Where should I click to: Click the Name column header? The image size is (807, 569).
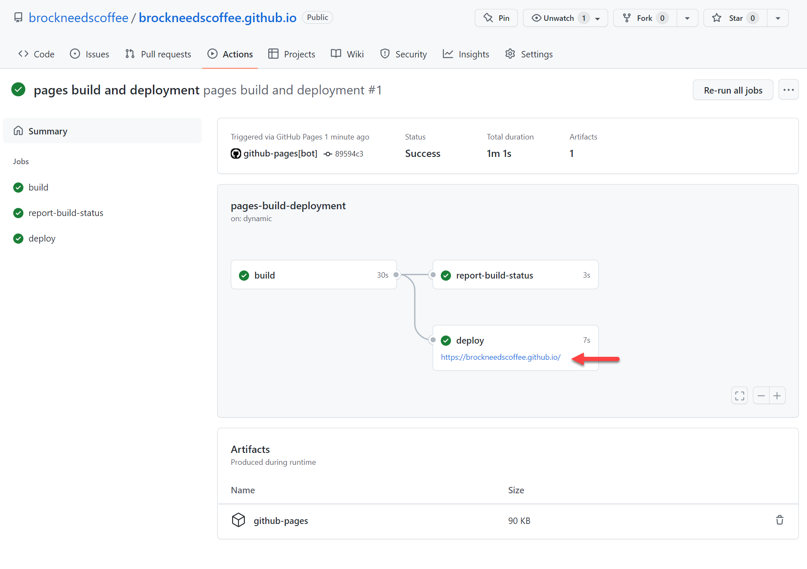[x=243, y=490]
